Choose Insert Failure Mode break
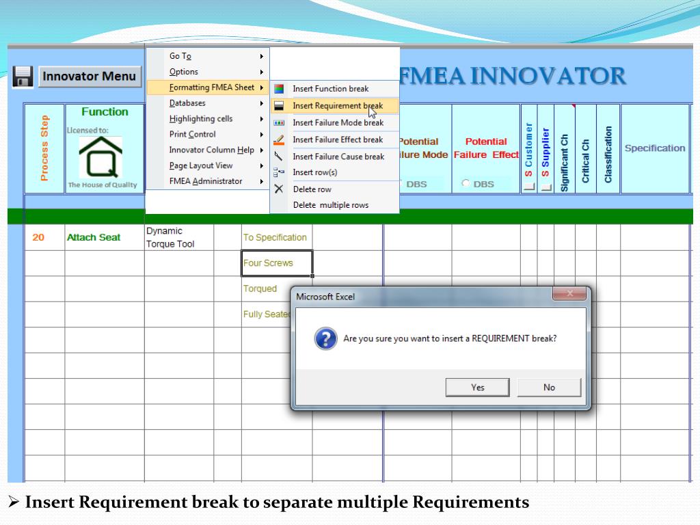 [334, 123]
